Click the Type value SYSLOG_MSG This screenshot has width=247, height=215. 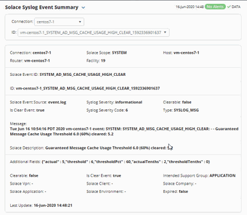pos(186,110)
